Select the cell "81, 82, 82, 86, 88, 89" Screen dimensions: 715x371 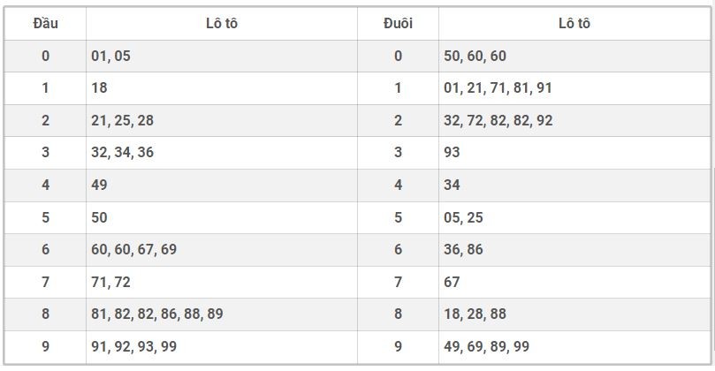click(x=156, y=314)
